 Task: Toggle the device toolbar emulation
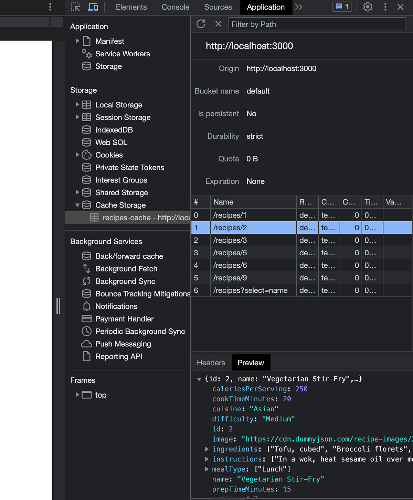[x=93, y=7]
